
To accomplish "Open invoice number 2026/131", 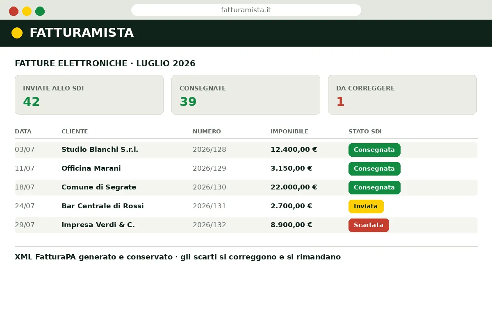I will point(210,206).
